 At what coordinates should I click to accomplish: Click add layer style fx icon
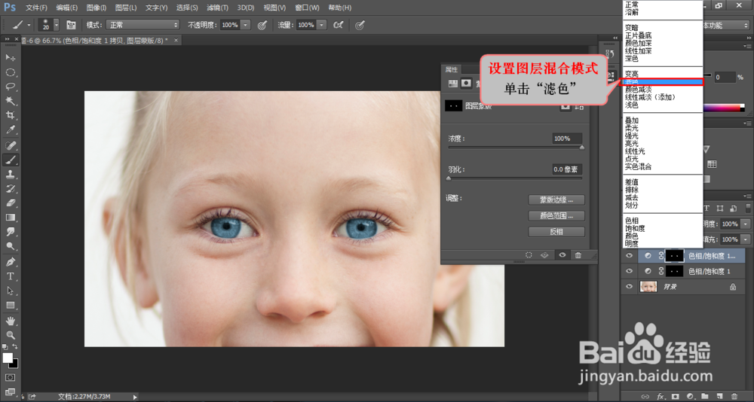[x=661, y=397]
